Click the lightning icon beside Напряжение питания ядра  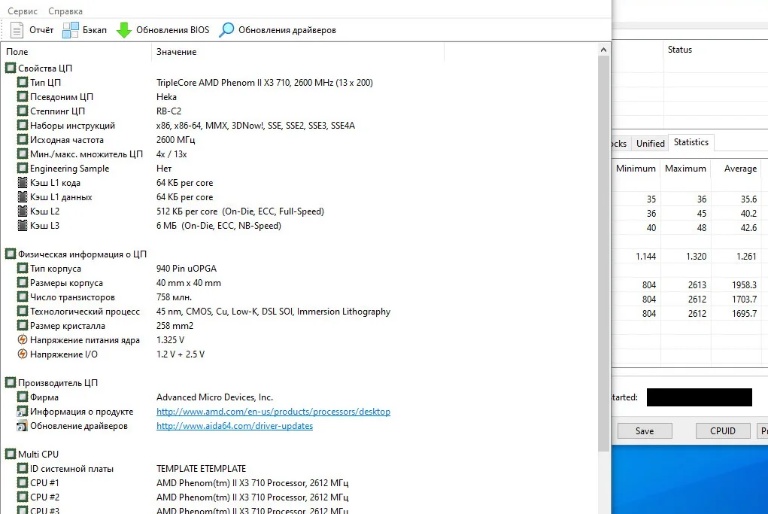23,339
